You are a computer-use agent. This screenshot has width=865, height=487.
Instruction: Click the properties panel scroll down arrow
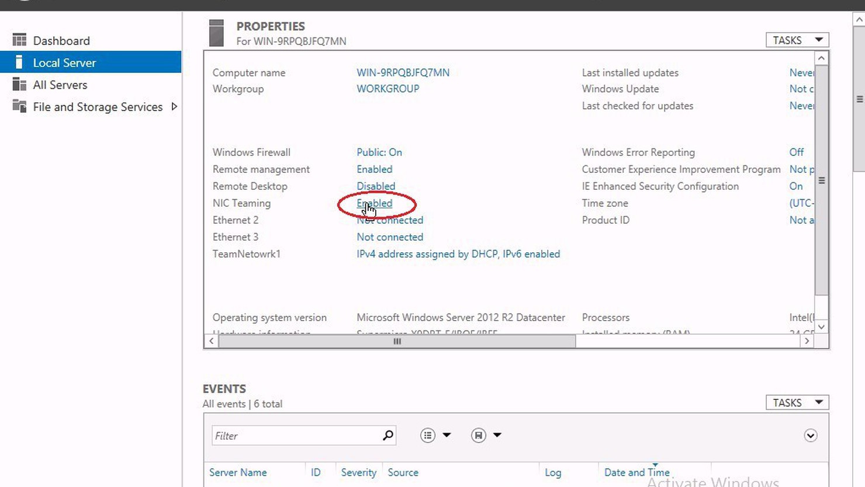tap(821, 326)
